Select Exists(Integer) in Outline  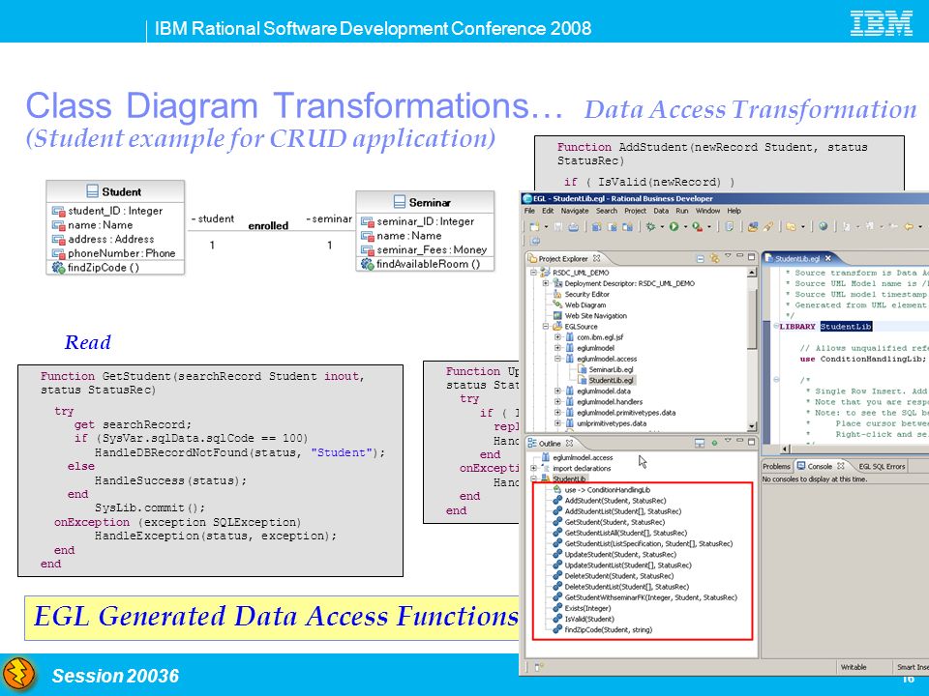[x=587, y=608]
